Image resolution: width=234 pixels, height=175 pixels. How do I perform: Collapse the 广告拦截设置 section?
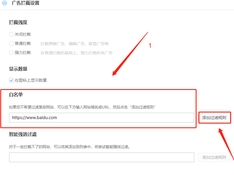click(x=5, y=3)
